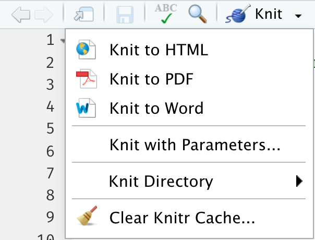Click the globe icon beside Knit to HTML
Screen dimensions: 315x240
pos(84,50)
